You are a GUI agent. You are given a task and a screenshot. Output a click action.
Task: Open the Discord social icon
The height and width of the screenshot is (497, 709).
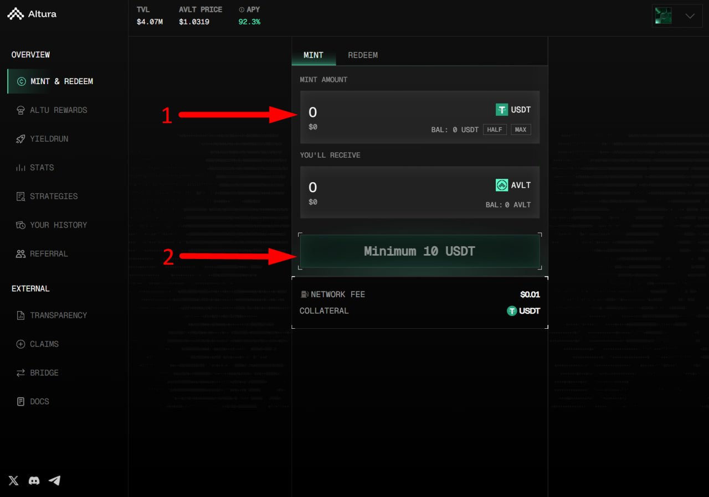point(34,480)
